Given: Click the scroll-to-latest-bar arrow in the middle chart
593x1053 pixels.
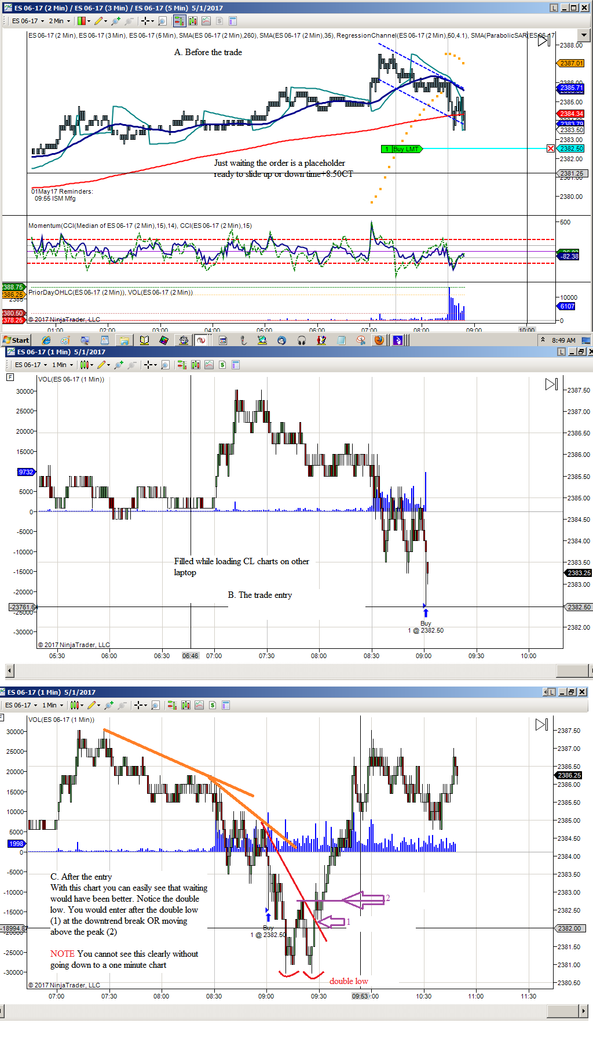Looking at the screenshot, I should coord(551,384).
